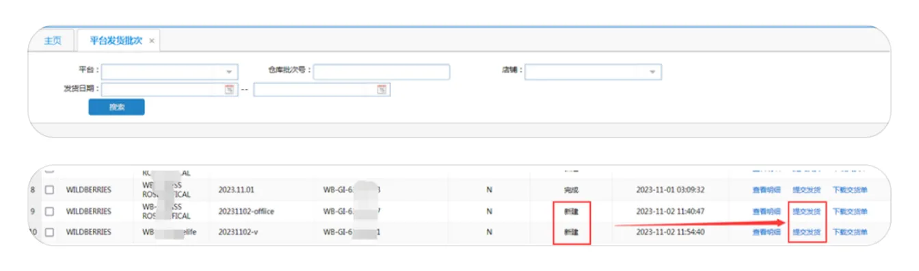Check the checkbox for row 10
The image size is (919, 271).
[49, 233]
